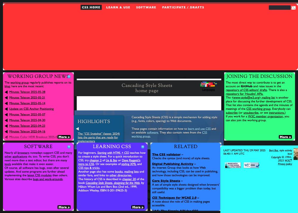The width and height of the screenshot is (298, 213).
Task: Open the CSS tips & tricks link
Action: tap(89, 168)
